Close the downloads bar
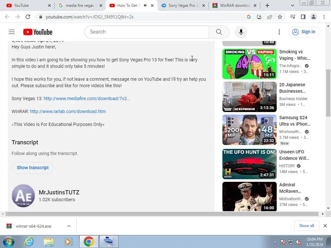The image size is (331, 248). tap(325, 226)
